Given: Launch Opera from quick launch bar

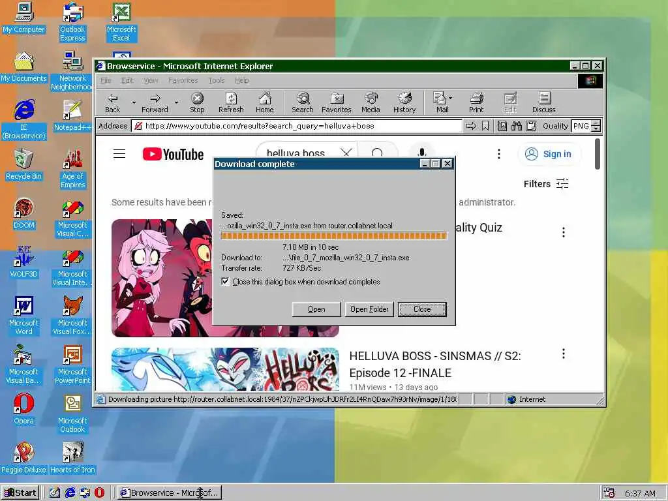Looking at the screenshot, I should click(99, 493).
